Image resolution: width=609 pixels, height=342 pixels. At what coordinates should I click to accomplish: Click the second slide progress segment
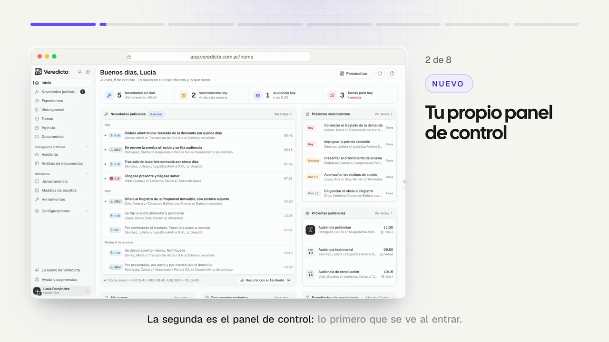[x=132, y=24]
